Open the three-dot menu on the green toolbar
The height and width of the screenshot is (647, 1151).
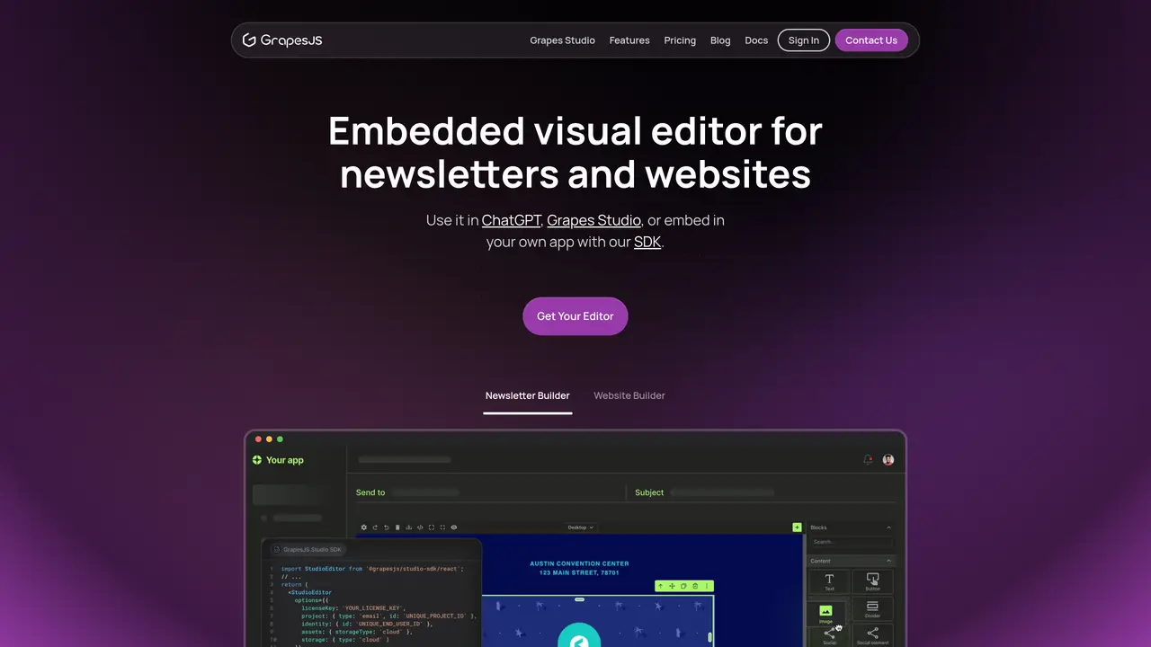(706, 586)
